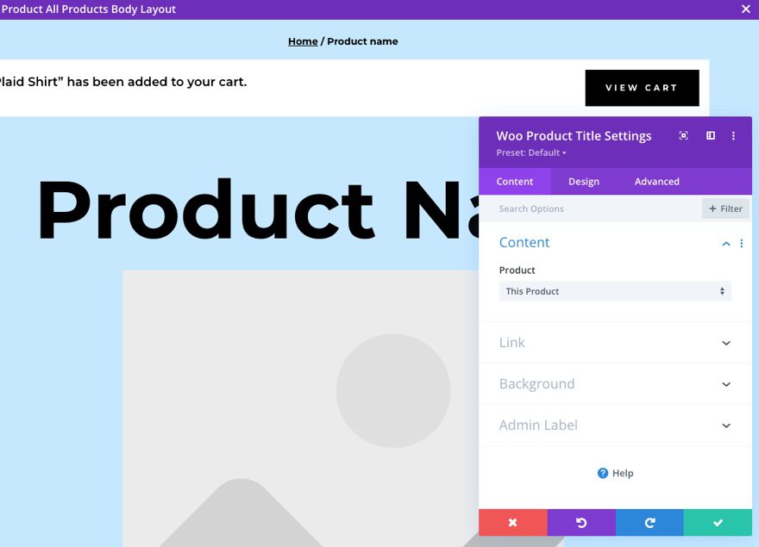Save settings with the green checkmark icon
The image size is (759, 547).
[718, 523]
